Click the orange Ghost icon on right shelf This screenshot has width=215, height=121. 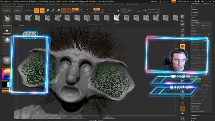coord(182,108)
